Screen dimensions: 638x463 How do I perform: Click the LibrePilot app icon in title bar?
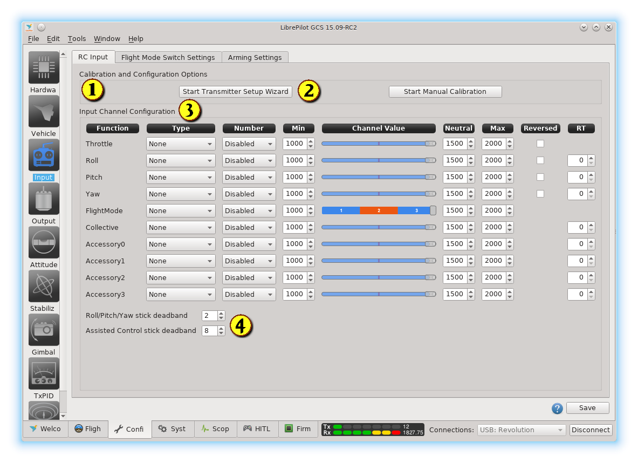pos(29,28)
